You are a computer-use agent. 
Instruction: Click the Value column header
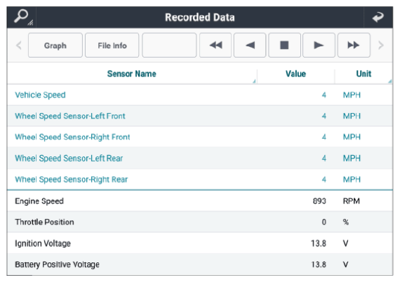pyautogui.click(x=295, y=74)
